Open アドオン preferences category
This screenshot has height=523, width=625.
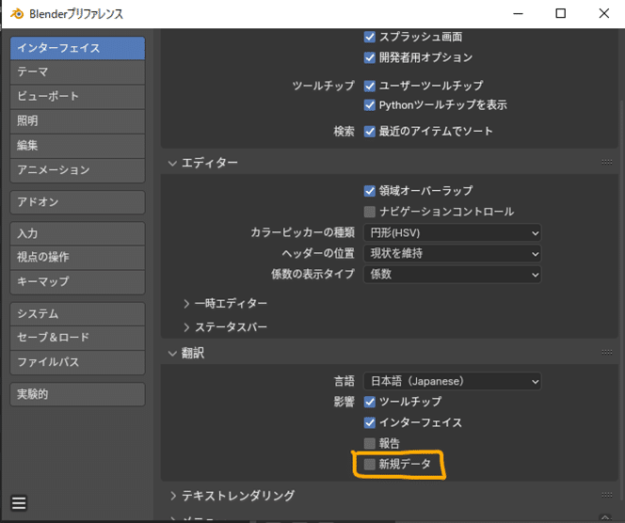[78, 202]
